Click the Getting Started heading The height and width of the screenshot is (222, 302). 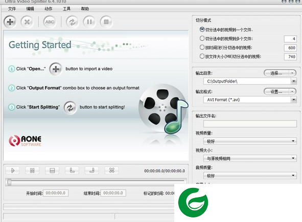(40, 45)
